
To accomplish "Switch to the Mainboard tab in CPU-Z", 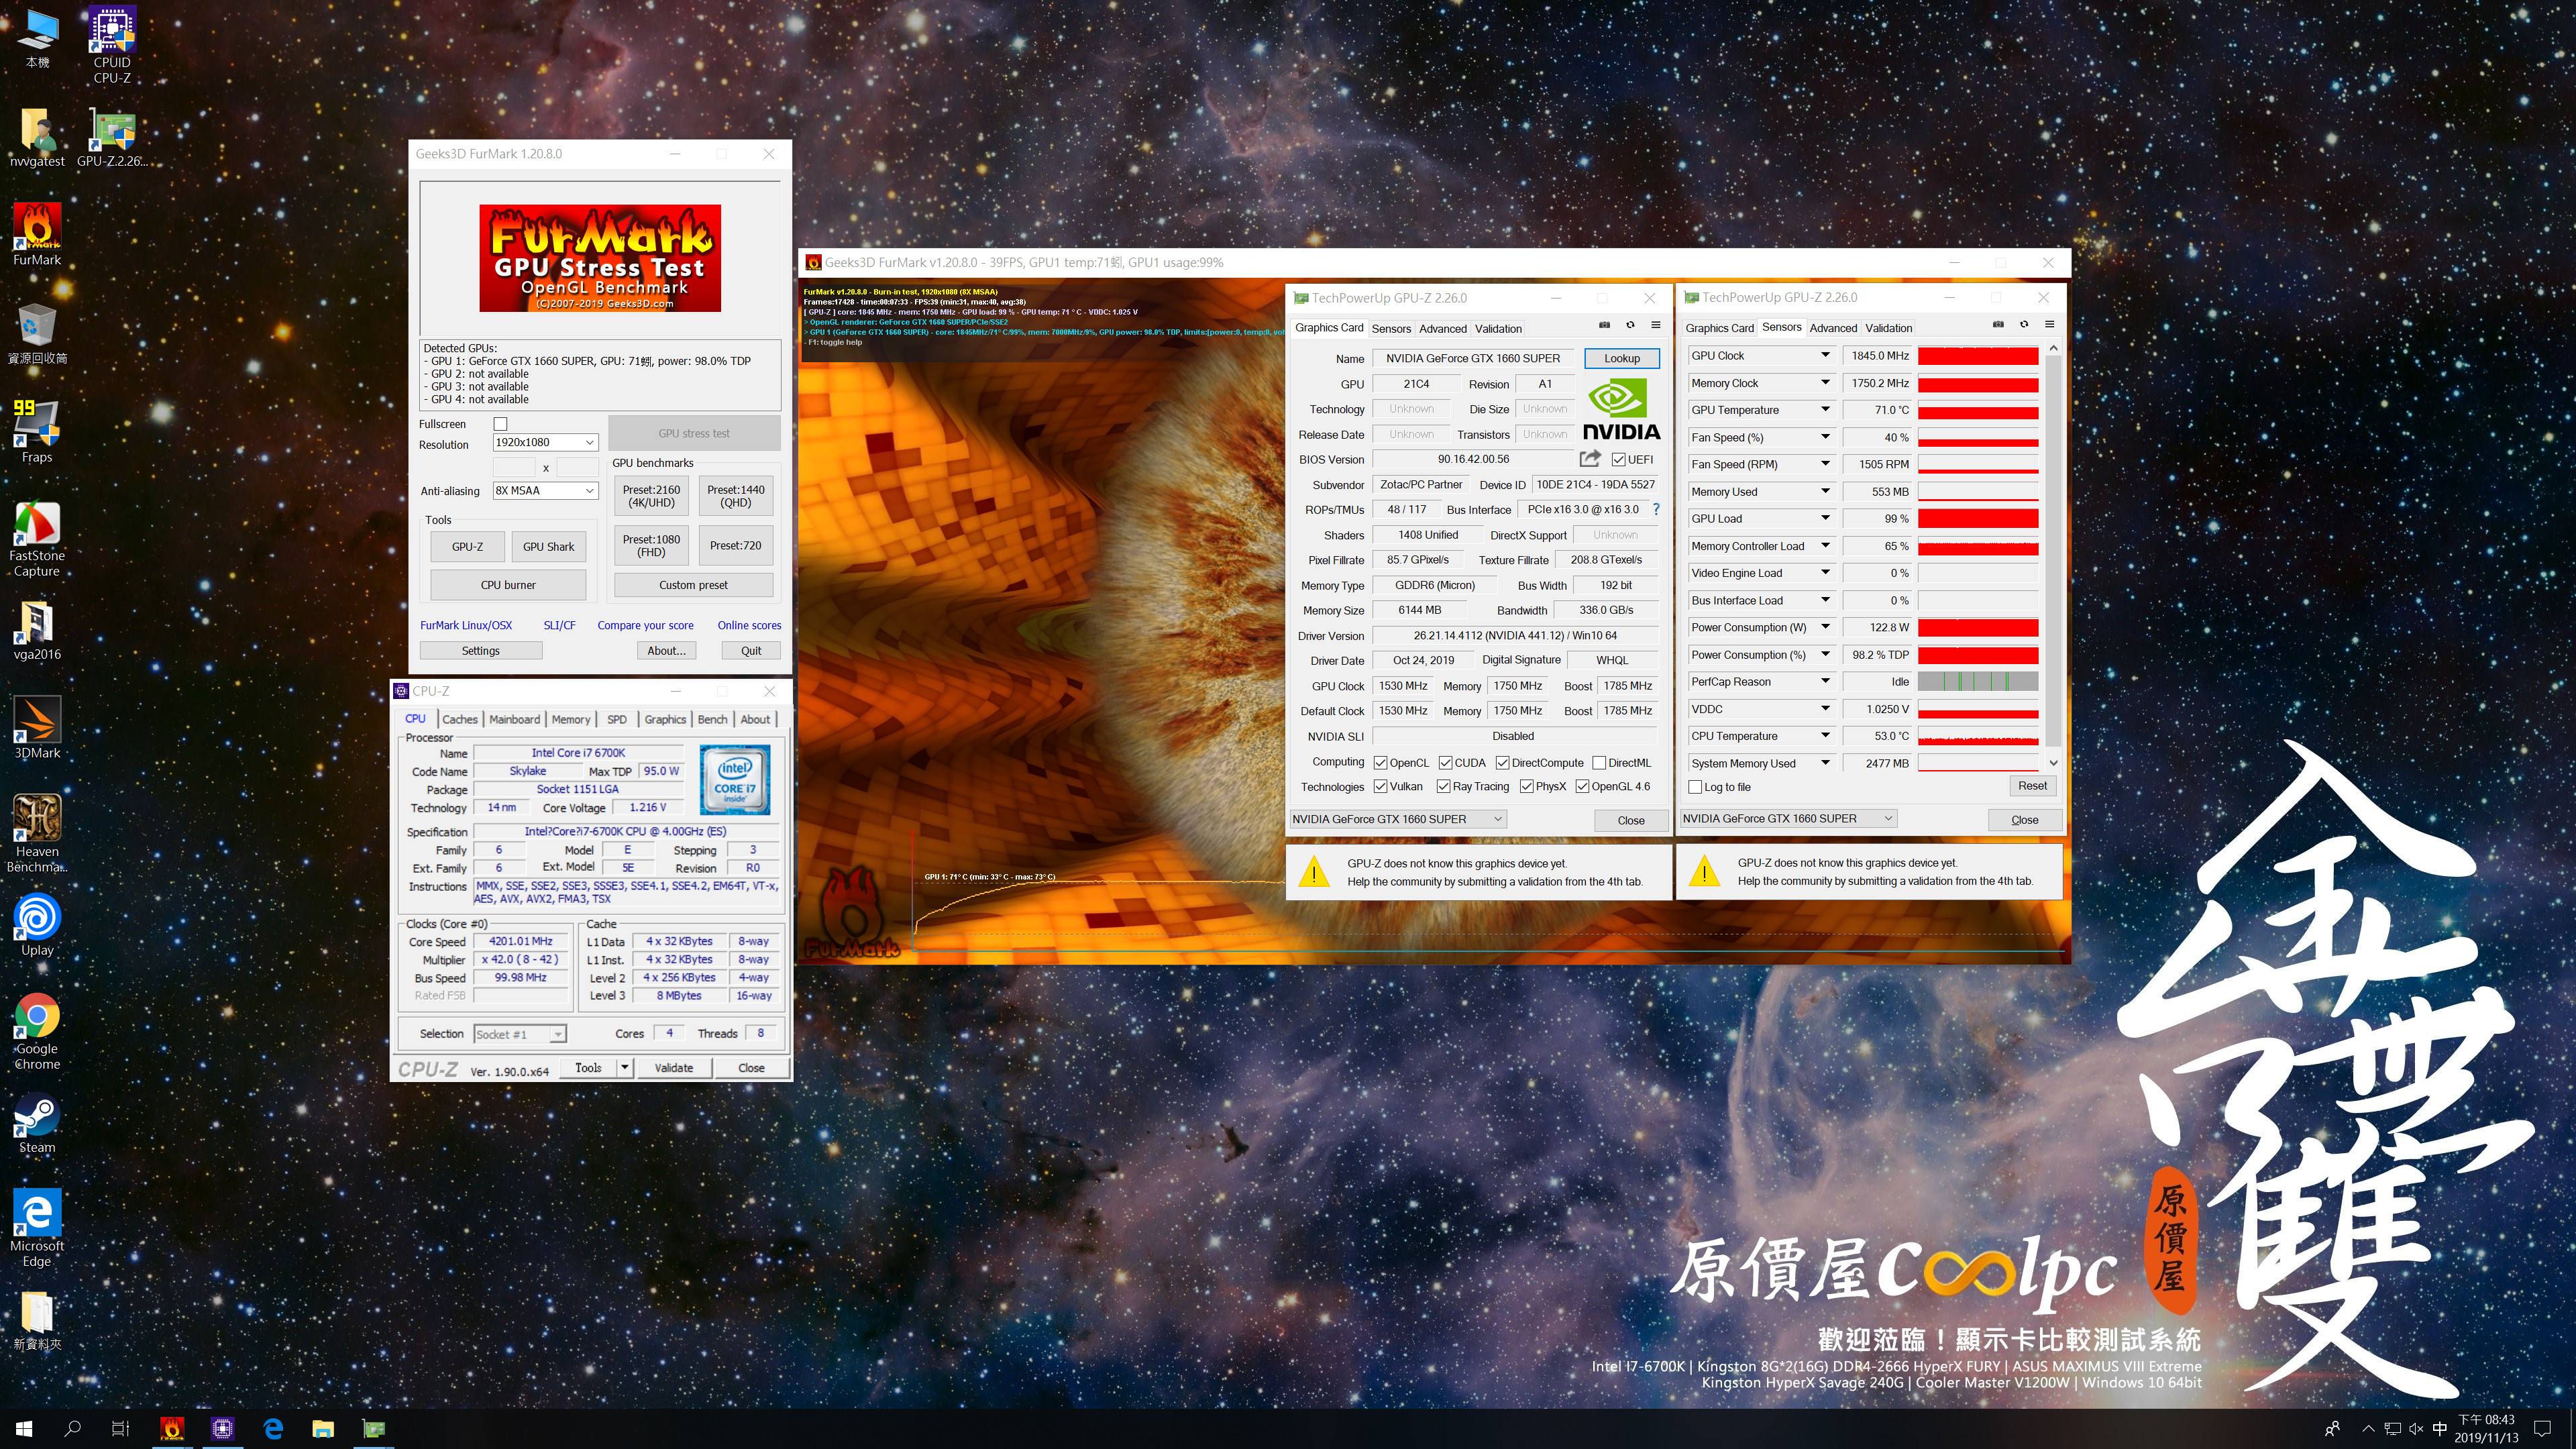I will [x=515, y=719].
